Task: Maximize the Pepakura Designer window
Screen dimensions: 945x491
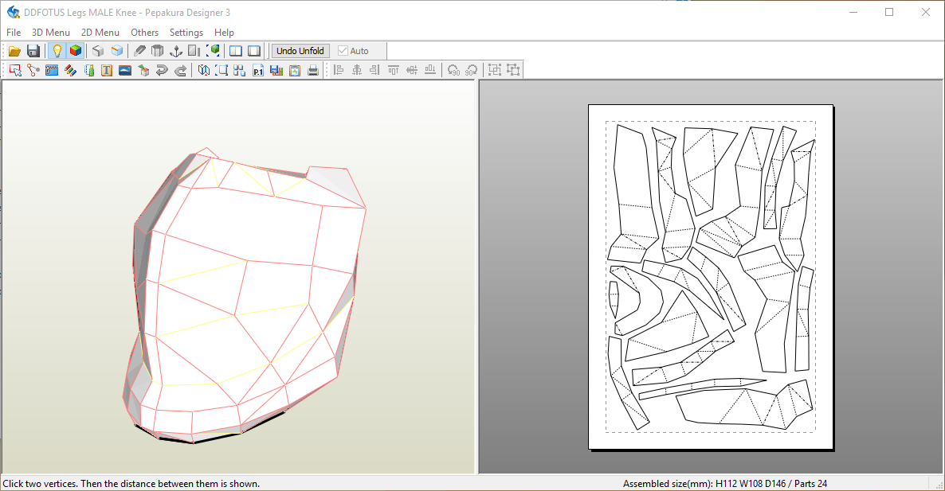Action: (x=889, y=12)
